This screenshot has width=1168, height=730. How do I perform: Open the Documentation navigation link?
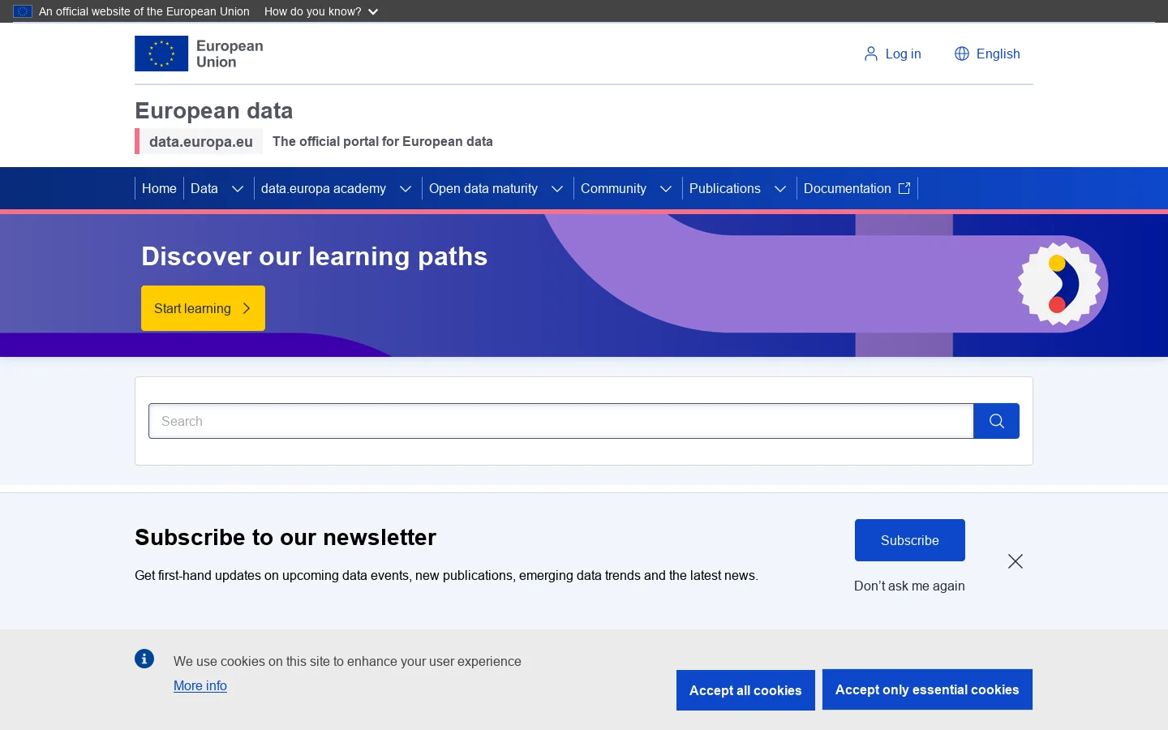857,188
